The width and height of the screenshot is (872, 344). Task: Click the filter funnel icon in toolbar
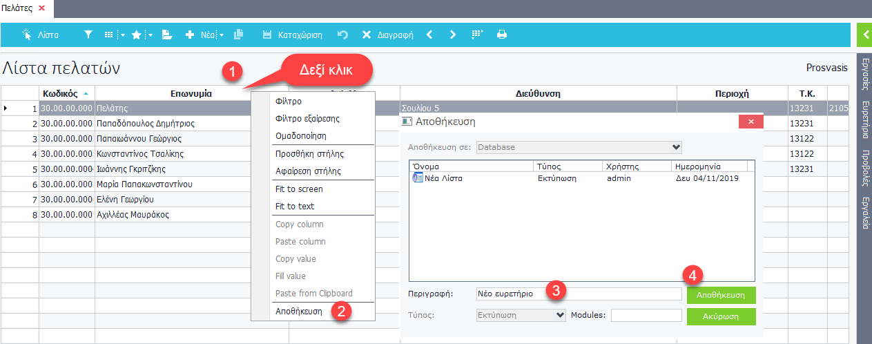pyautogui.click(x=88, y=35)
